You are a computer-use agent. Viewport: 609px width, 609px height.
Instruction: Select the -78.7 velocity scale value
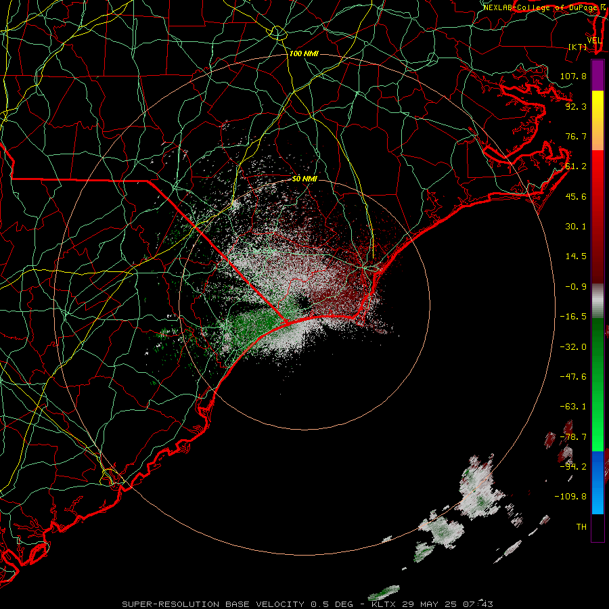click(x=573, y=436)
